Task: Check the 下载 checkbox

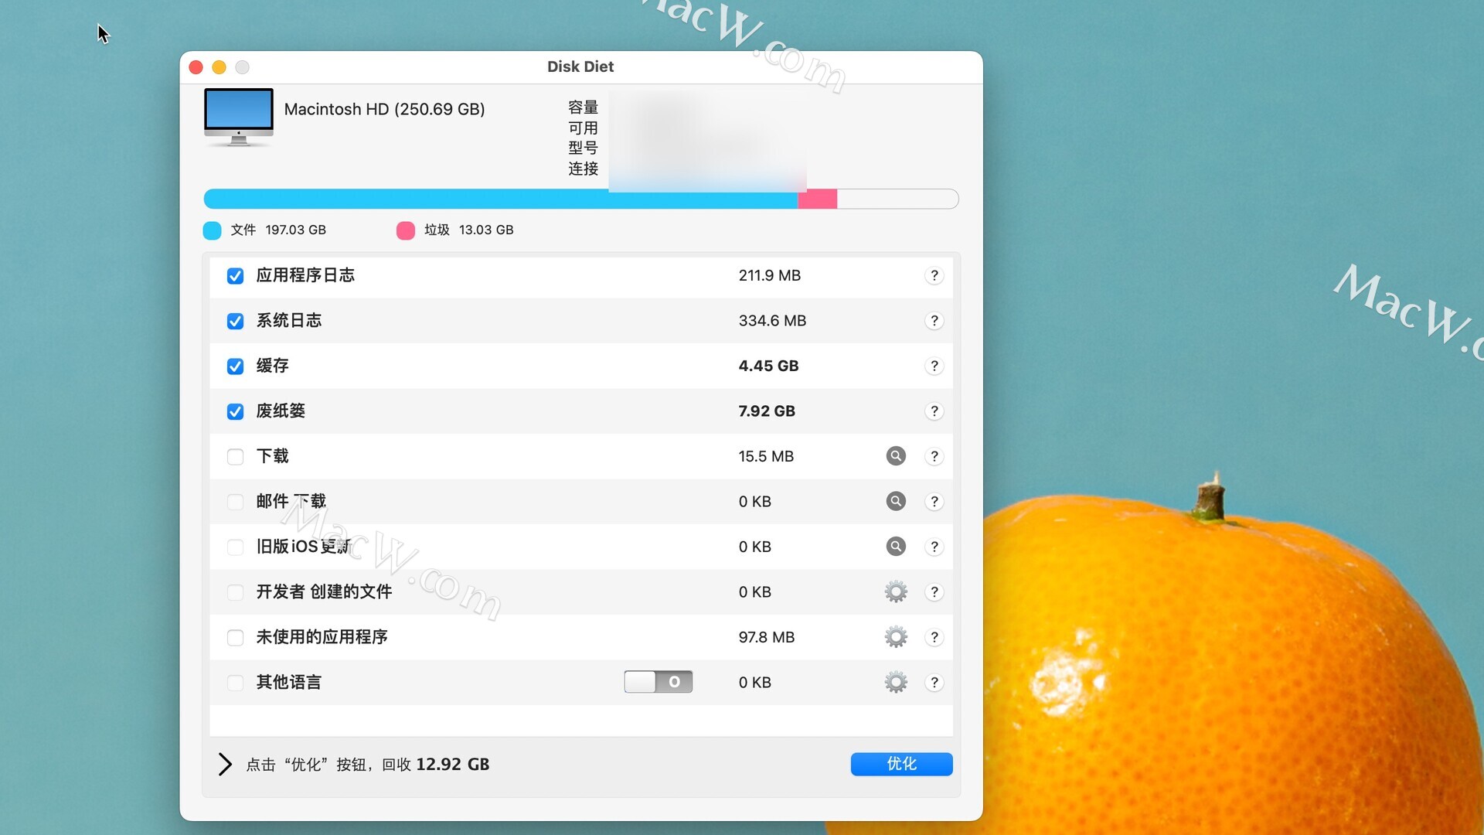Action: click(235, 457)
